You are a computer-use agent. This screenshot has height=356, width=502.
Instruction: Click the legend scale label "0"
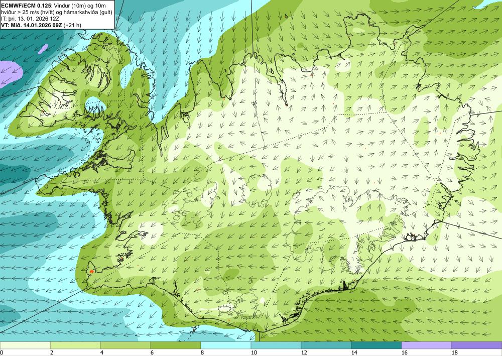coord(2,352)
